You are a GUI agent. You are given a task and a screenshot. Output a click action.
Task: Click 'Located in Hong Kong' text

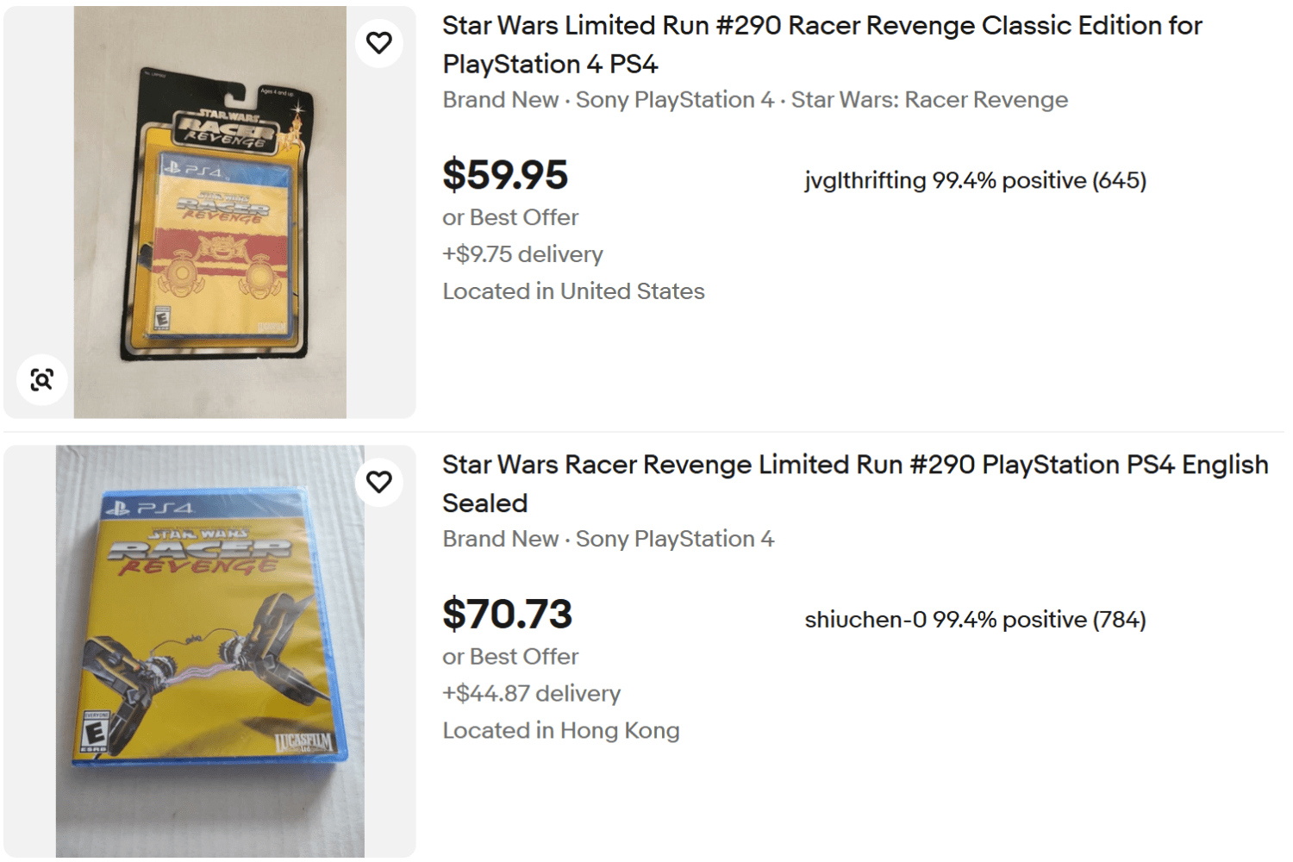coord(560,730)
